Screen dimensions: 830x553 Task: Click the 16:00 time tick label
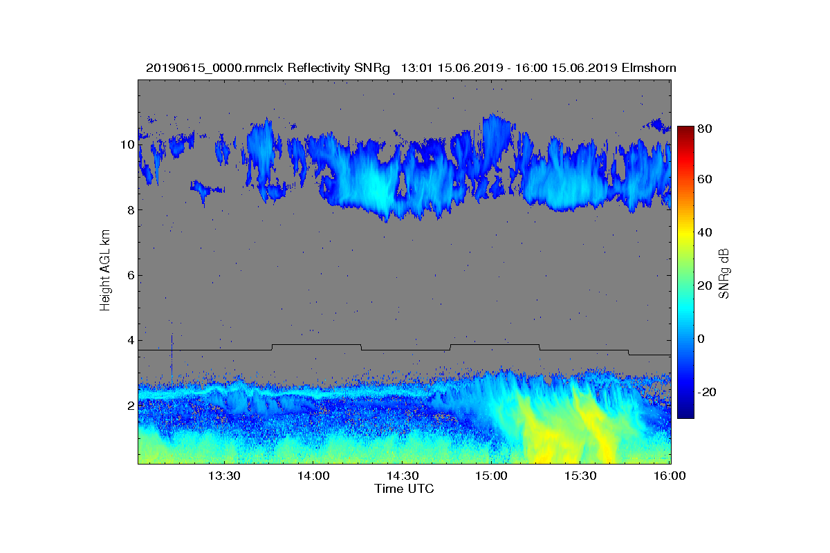(669, 476)
